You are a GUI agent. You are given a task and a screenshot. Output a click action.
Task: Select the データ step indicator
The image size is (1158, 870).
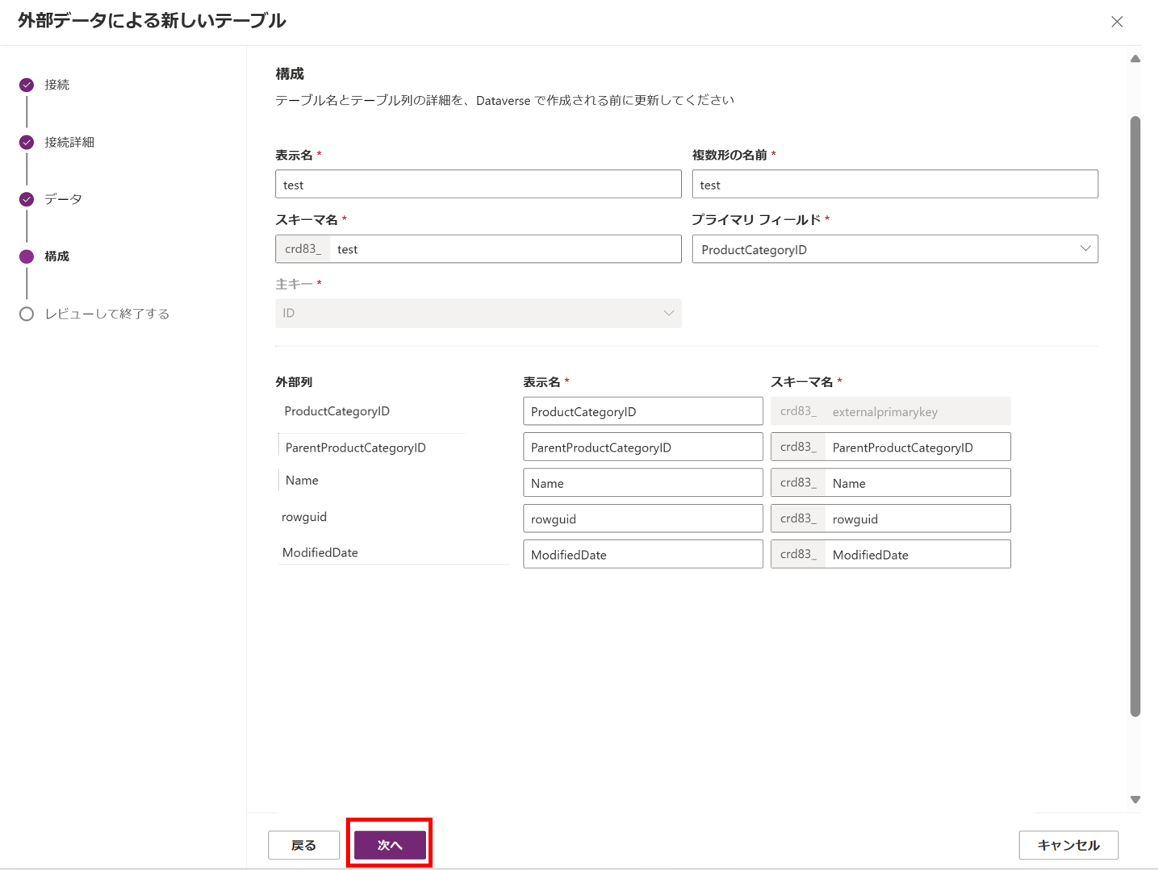click(27, 198)
